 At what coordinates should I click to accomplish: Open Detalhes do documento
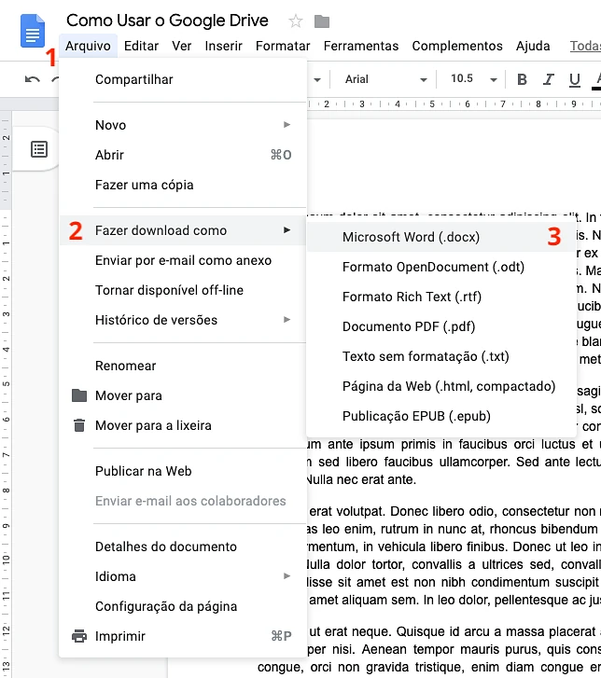pyautogui.click(x=183, y=547)
